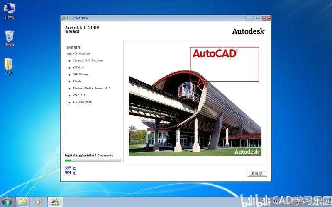Select the MDAC 2.7 entry
This screenshot has height=207, width=332.
coord(79,96)
